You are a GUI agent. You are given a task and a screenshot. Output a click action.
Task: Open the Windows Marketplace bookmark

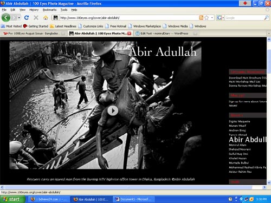(145, 26)
